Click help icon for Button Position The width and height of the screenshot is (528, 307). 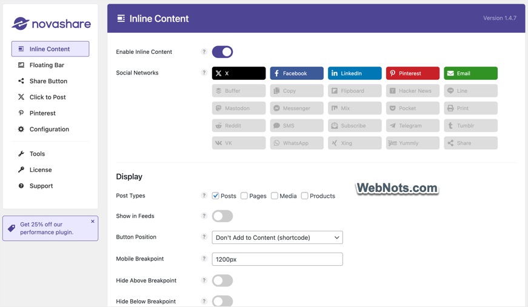[x=204, y=237]
